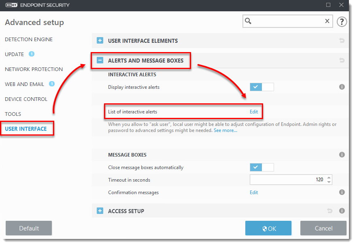355x245 pixels.
Task: Click info icon next to Confirmation messages
Action: coord(342,193)
